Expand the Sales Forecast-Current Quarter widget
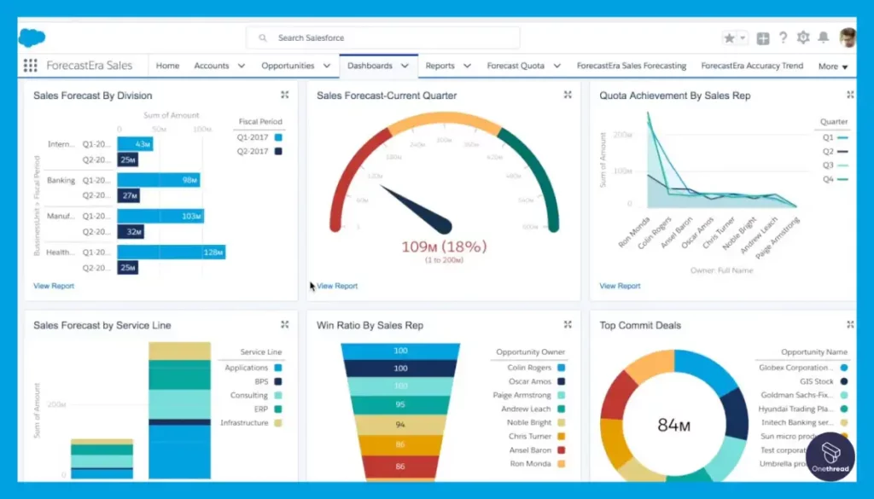Viewport: 874px width, 499px height. tap(568, 95)
